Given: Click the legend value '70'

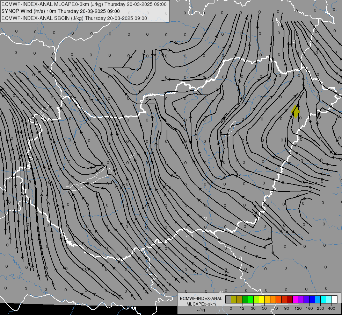Looking at the screenshot, I should (x=276, y=308).
